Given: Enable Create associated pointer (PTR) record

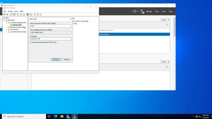Looking at the screenshot, I should (31, 42).
